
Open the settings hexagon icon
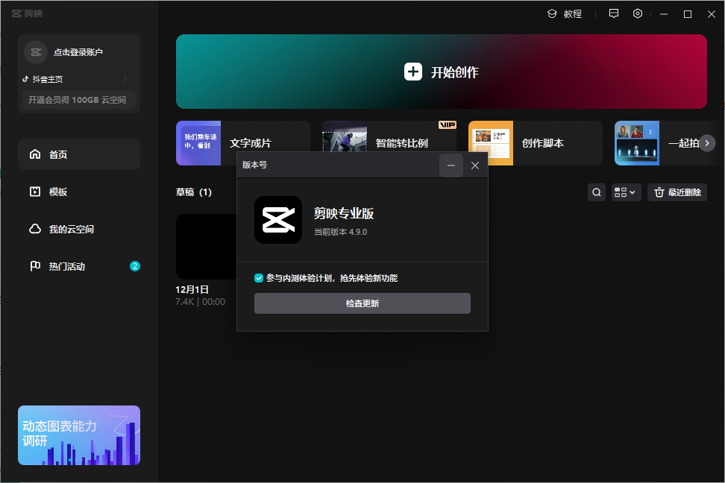(638, 14)
